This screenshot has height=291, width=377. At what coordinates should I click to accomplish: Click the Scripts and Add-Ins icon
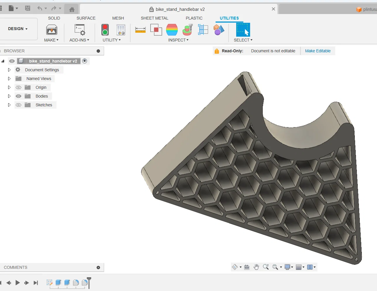coord(79,30)
